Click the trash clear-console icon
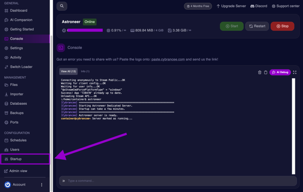This screenshot has height=192, width=303. click(260, 72)
